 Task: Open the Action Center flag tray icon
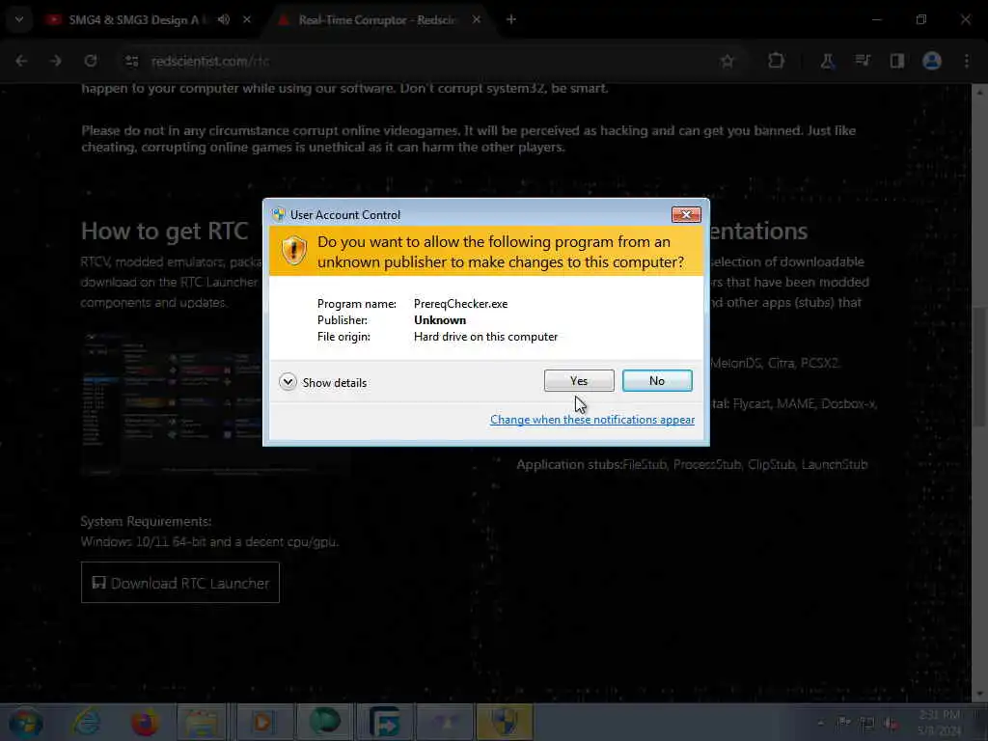tap(843, 723)
